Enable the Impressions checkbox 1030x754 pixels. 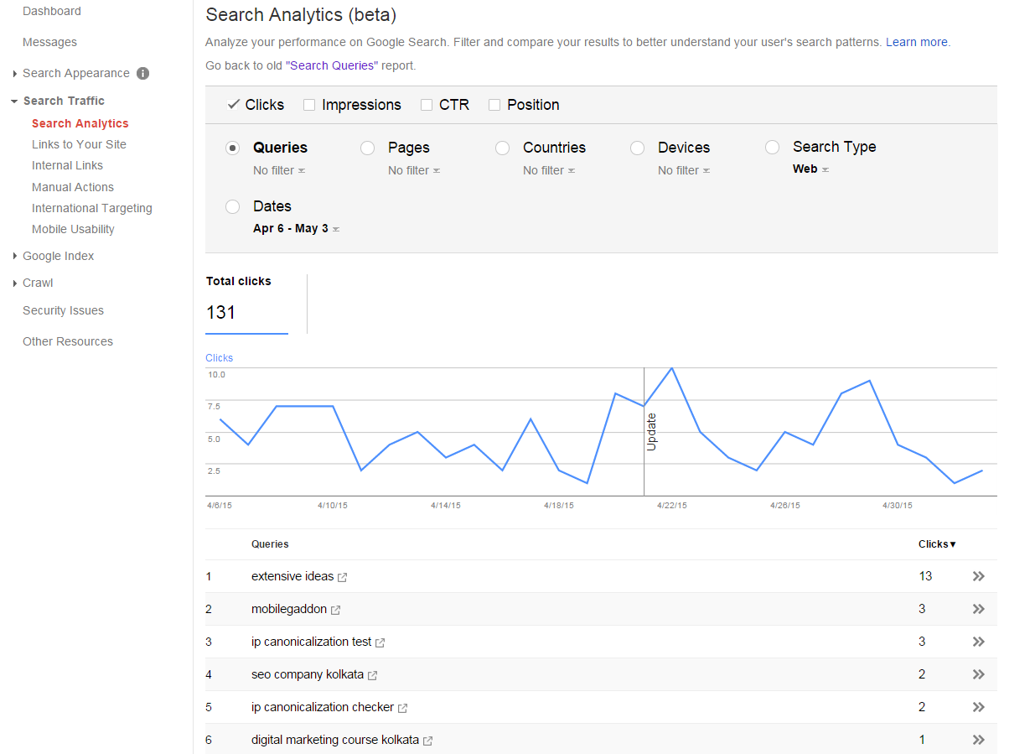pos(309,105)
